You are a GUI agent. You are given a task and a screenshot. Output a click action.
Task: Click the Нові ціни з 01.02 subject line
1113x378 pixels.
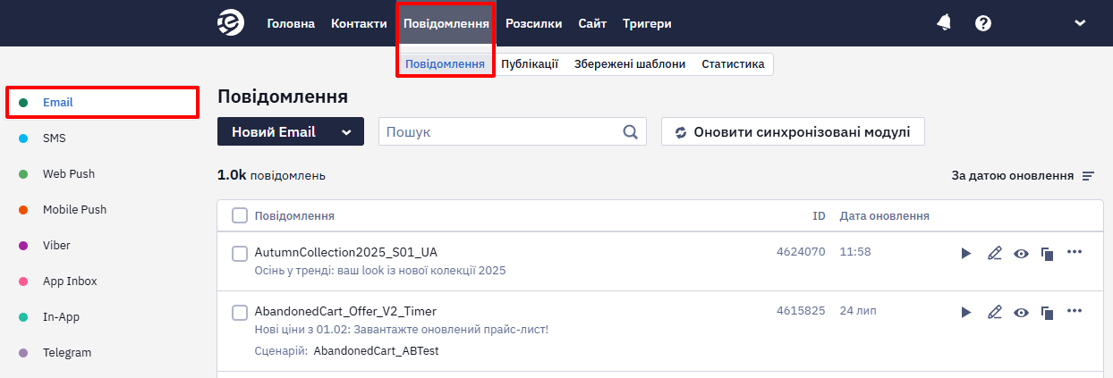tap(402, 330)
